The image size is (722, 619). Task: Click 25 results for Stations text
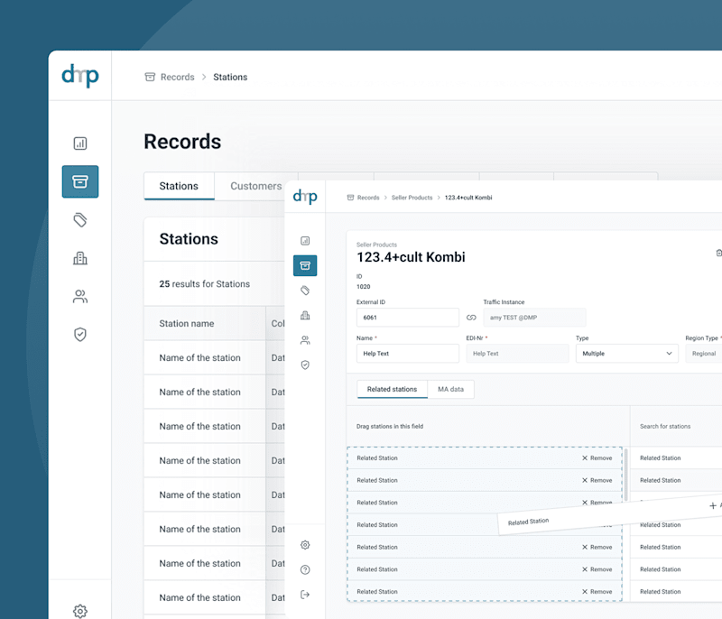point(205,284)
